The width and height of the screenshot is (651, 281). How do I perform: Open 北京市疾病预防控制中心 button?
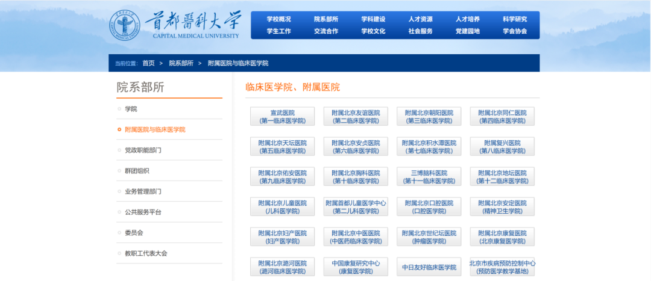pyautogui.click(x=502, y=267)
